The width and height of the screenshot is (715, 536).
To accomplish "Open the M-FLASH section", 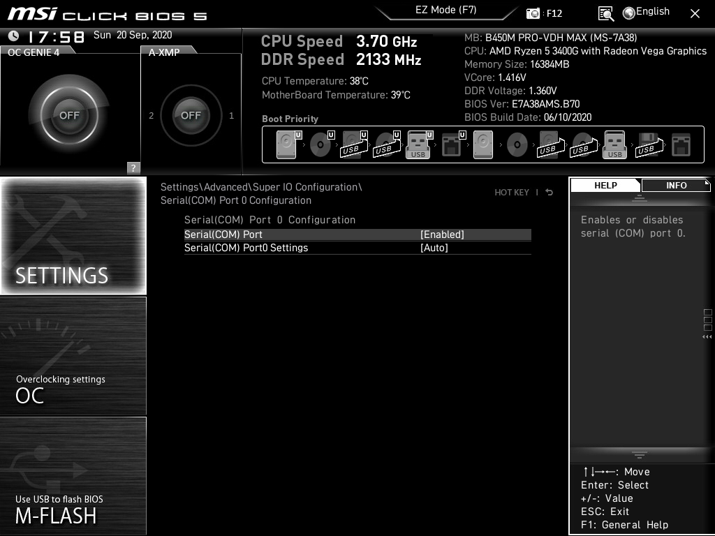I will pyautogui.click(x=73, y=475).
